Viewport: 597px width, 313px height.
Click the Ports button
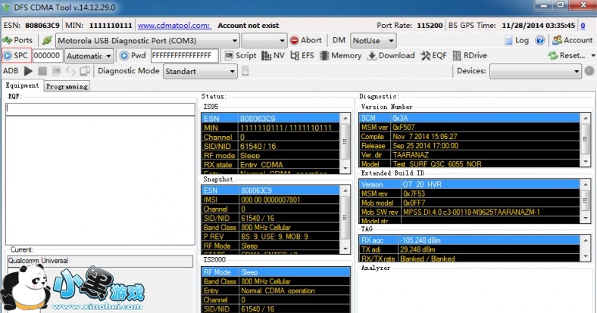coord(17,40)
